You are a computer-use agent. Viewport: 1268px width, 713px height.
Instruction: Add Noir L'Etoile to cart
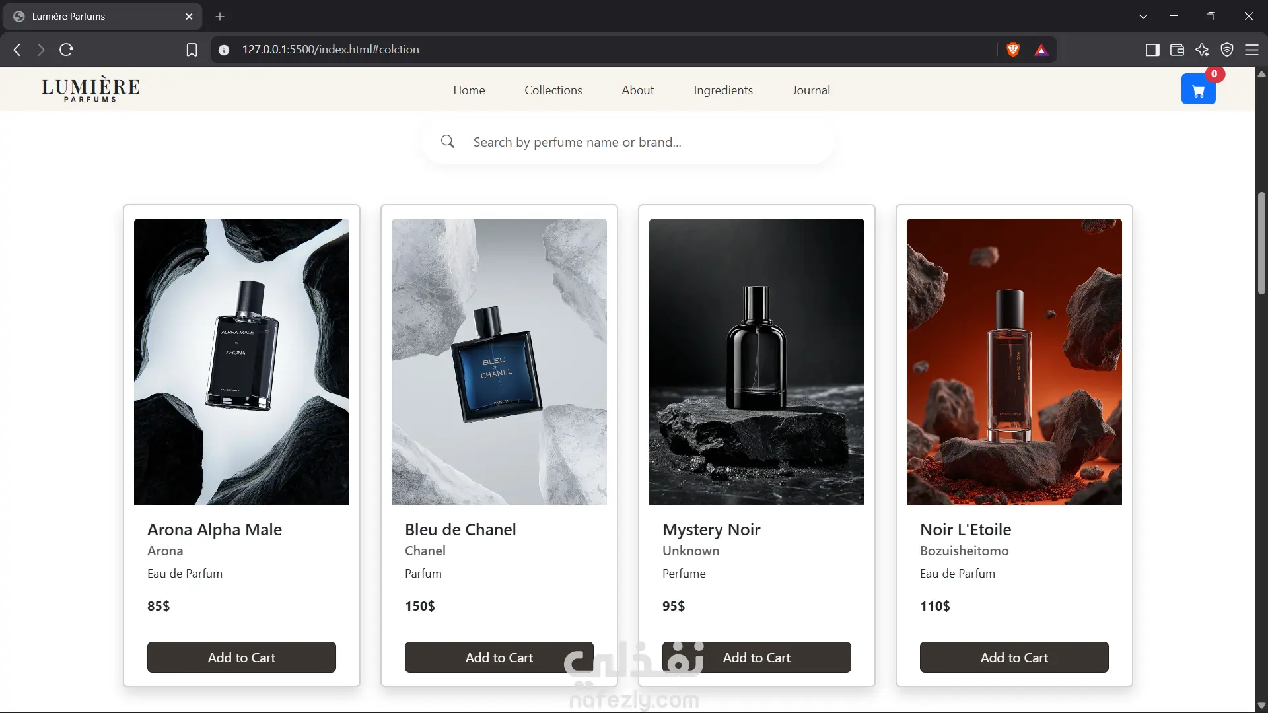(x=1014, y=658)
